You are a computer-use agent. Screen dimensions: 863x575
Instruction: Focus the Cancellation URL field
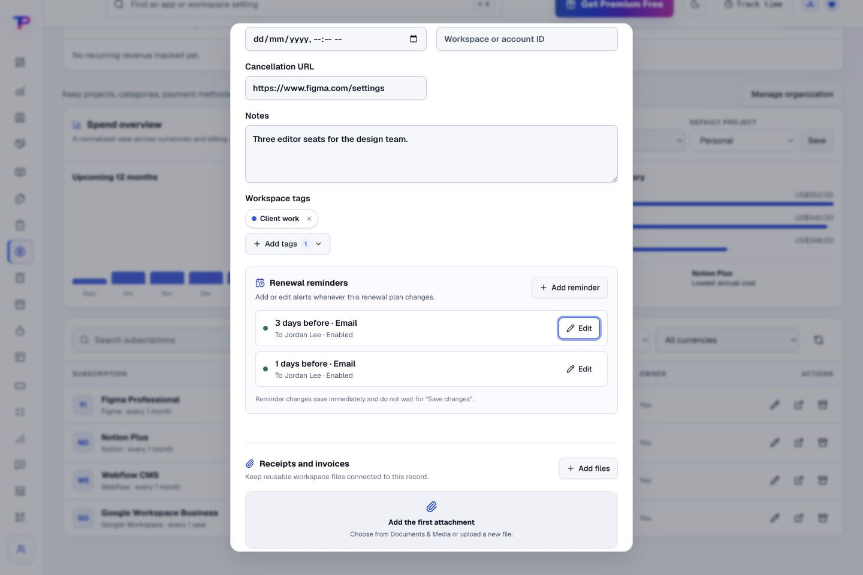[x=336, y=88]
